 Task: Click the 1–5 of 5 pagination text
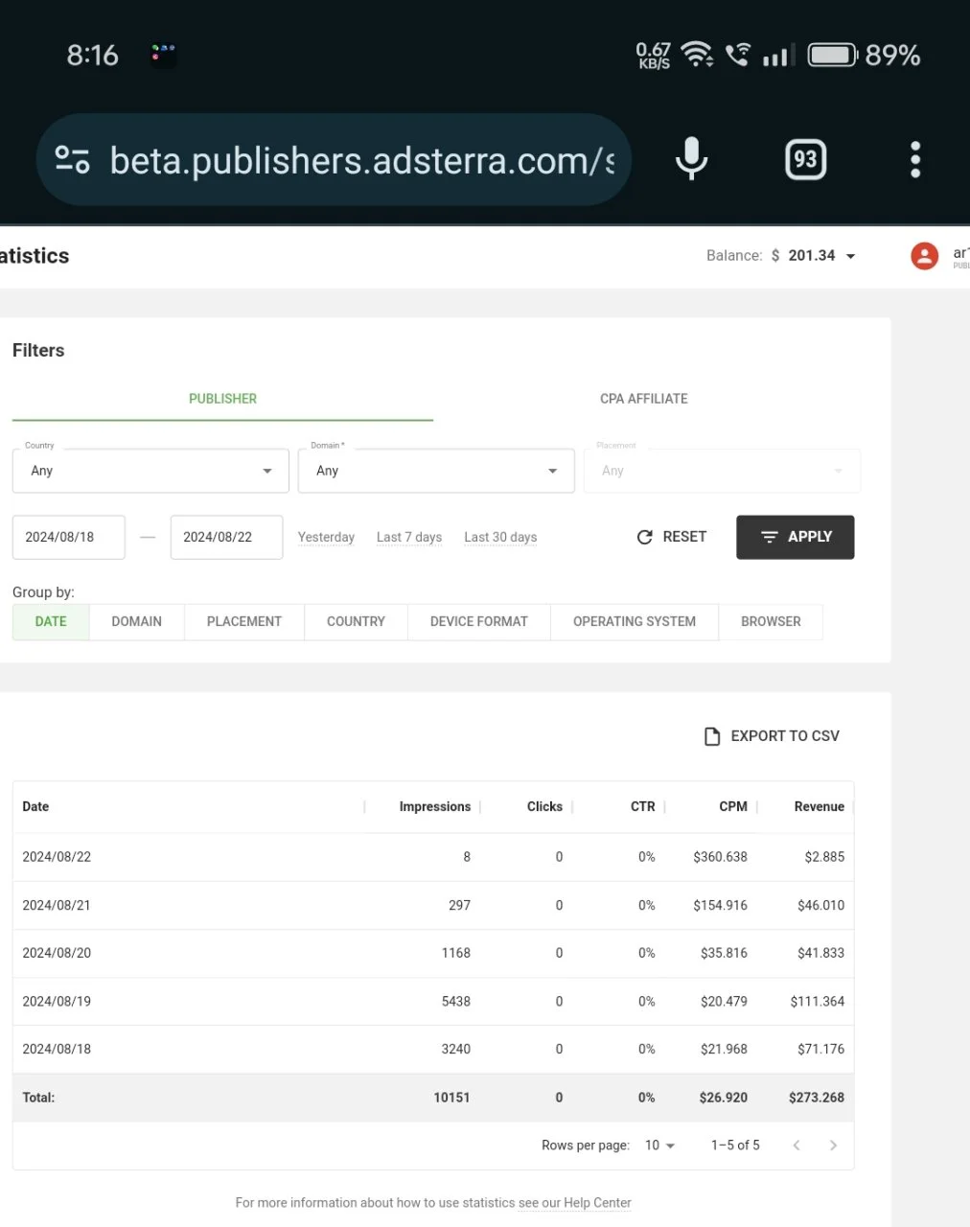click(735, 1146)
